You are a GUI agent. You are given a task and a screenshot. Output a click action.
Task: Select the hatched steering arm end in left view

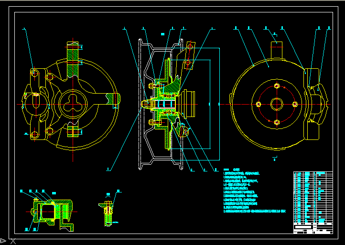[x=113, y=99]
